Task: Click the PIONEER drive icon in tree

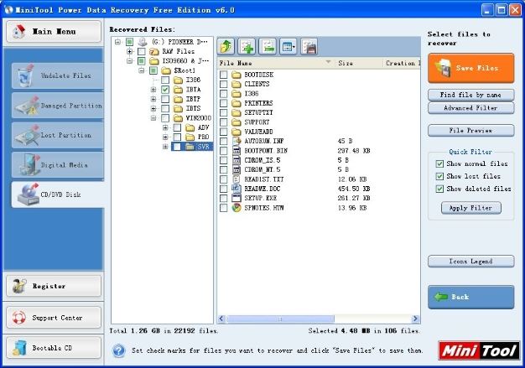Action: pyautogui.click(x=143, y=42)
